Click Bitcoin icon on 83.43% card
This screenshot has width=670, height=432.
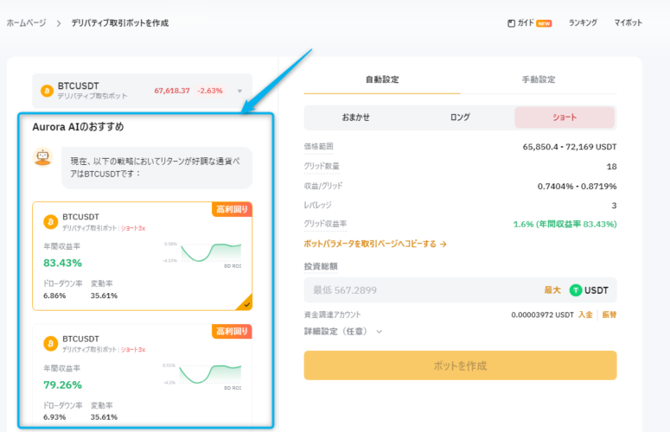click(x=51, y=222)
